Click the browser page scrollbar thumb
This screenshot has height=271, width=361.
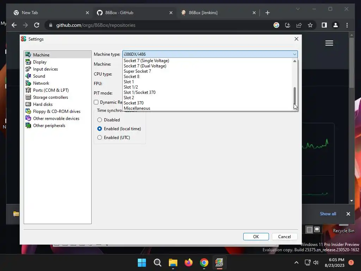click(x=351, y=62)
